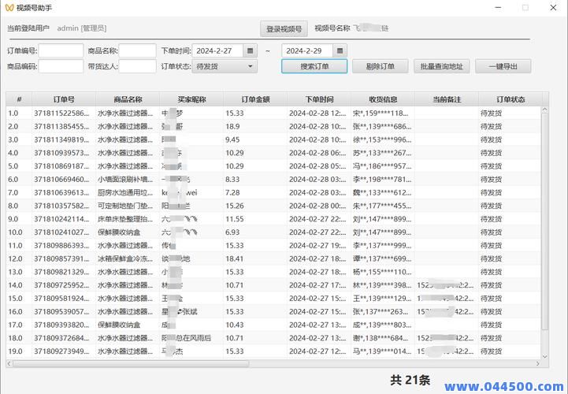Click product cell 冰箱保鲜盒冷冻...
This screenshot has width=568, height=394.
(125, 258)
